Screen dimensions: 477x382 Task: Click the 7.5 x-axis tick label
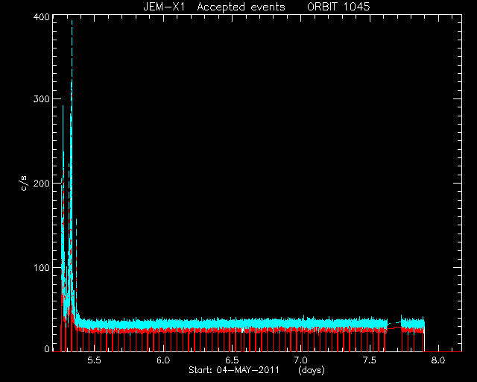pyautogui.click(x=370, y=360)
